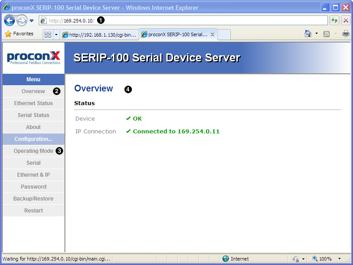This screenshot has width=353, height=265.
Task: Click the proconX logo
Action: [x=34, y=58]
